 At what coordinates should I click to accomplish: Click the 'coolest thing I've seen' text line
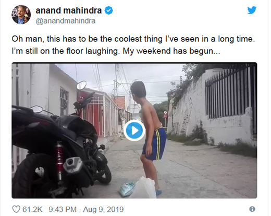(133, 39)
